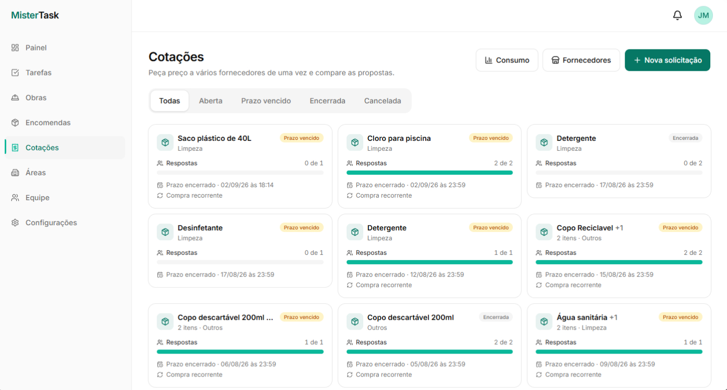The height and width of the screenshot is (390, 727).
Task: Click the Encerrada badge on the Detergente card
Action: tap(685, 138)
